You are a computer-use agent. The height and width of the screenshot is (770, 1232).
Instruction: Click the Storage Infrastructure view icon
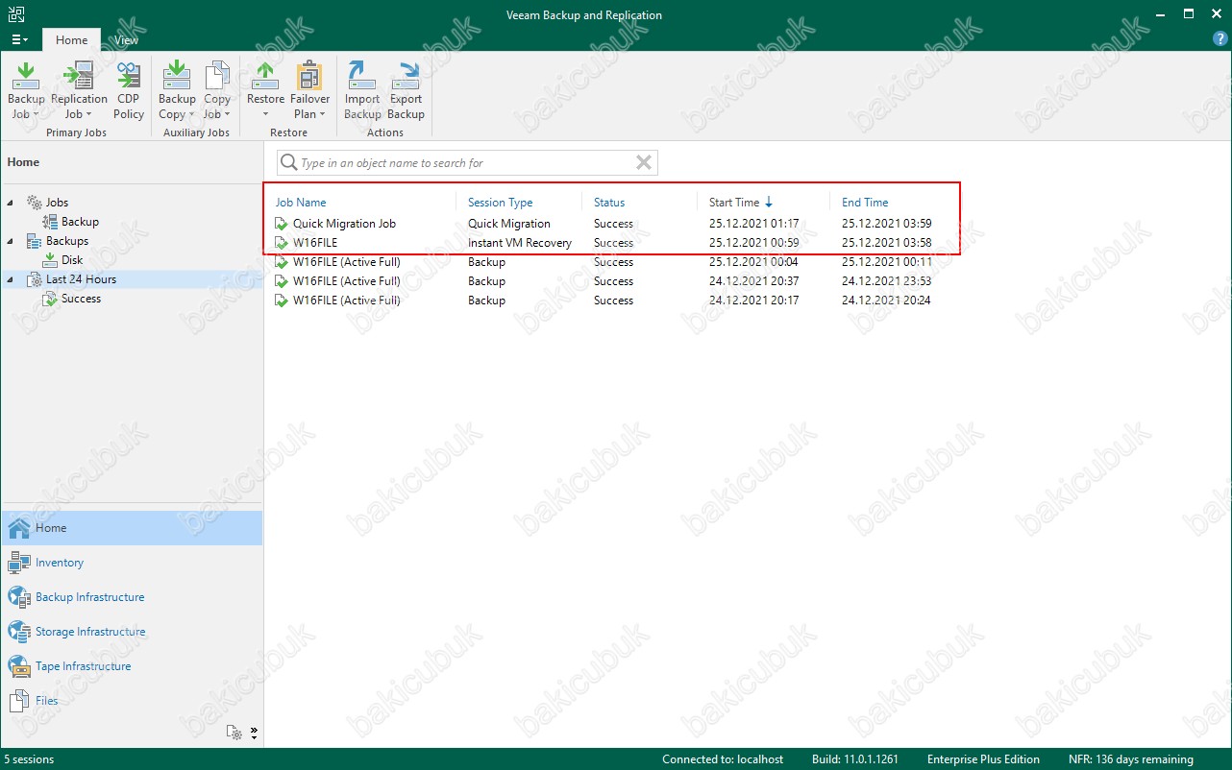point(19,632)
